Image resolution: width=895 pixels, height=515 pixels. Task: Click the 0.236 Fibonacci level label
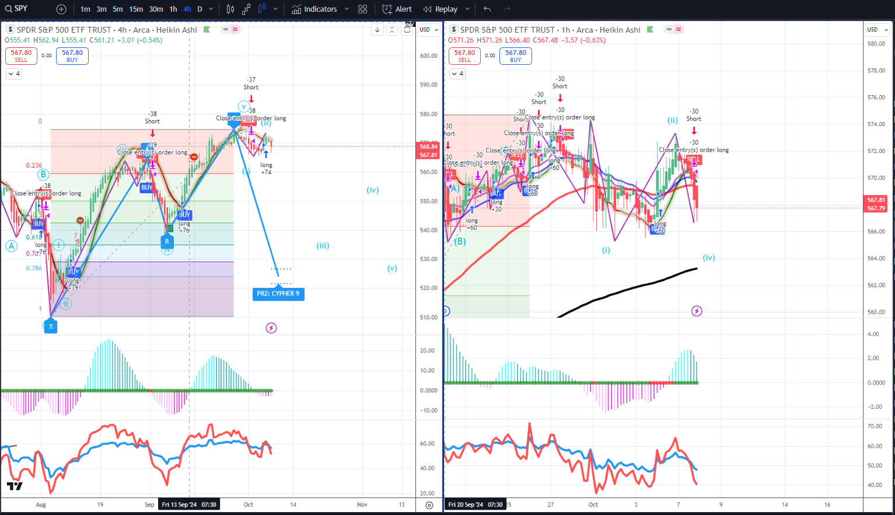pyautogui.click(x=34, y=165)
